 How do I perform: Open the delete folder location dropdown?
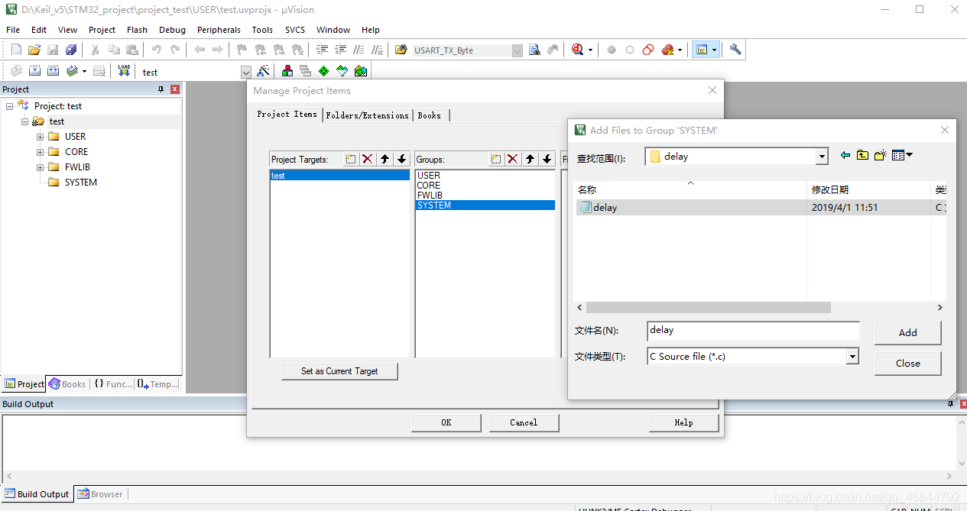[822, 157]
